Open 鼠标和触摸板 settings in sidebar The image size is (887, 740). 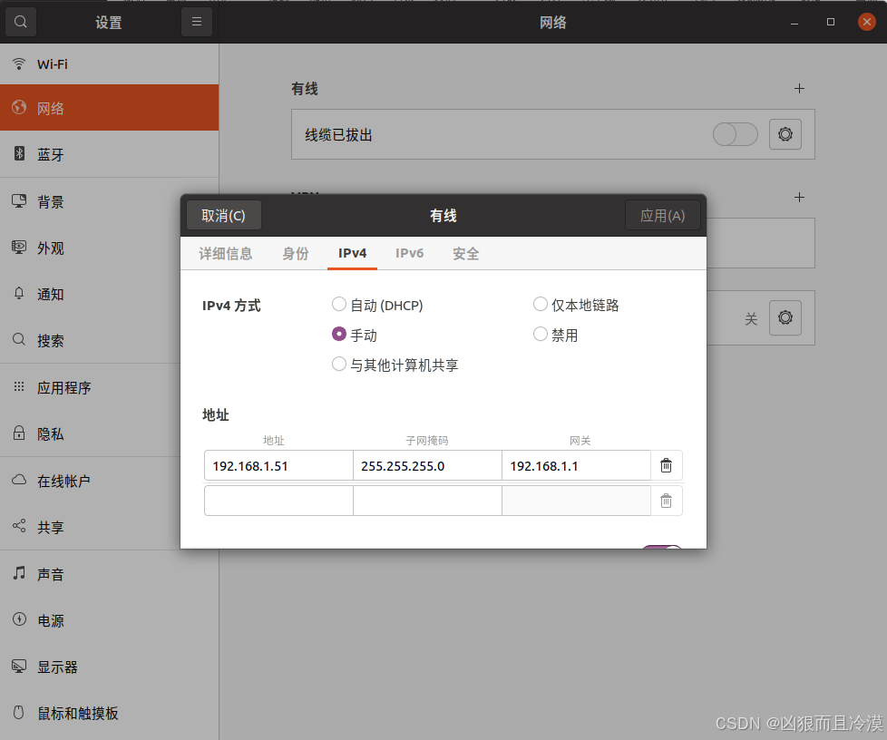(109, 714)
